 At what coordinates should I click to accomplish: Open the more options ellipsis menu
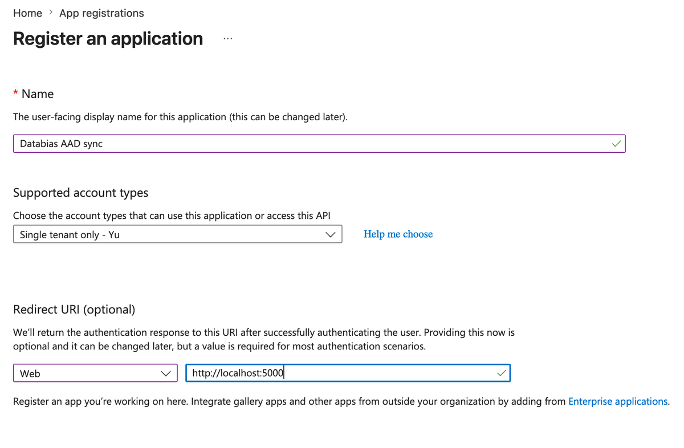coord(228,39)
